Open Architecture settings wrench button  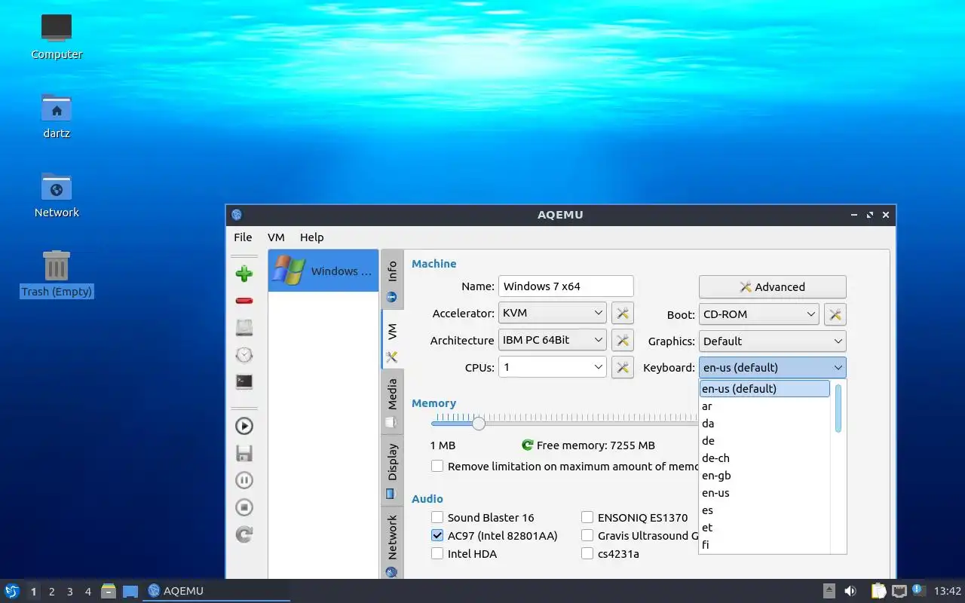[622, 340]
